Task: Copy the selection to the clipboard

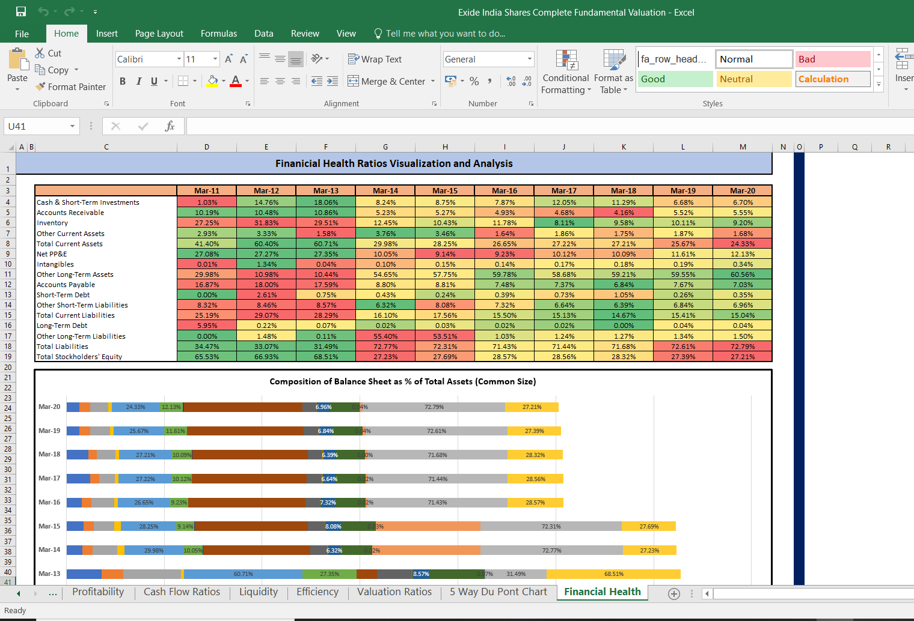Action: click(x=52, y=70)
